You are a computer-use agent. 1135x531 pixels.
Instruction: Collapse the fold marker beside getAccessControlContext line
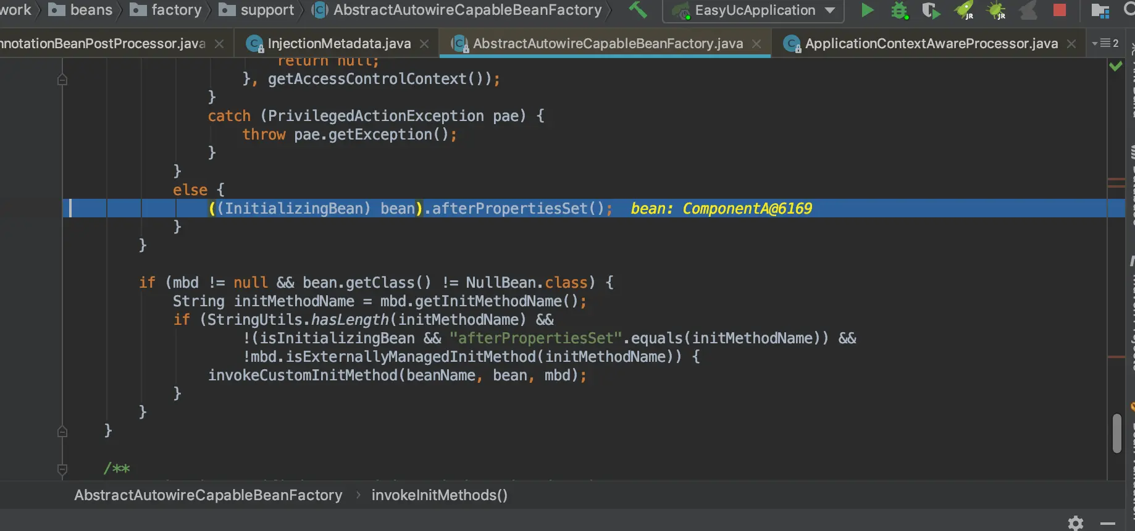[x=62, y=79]
